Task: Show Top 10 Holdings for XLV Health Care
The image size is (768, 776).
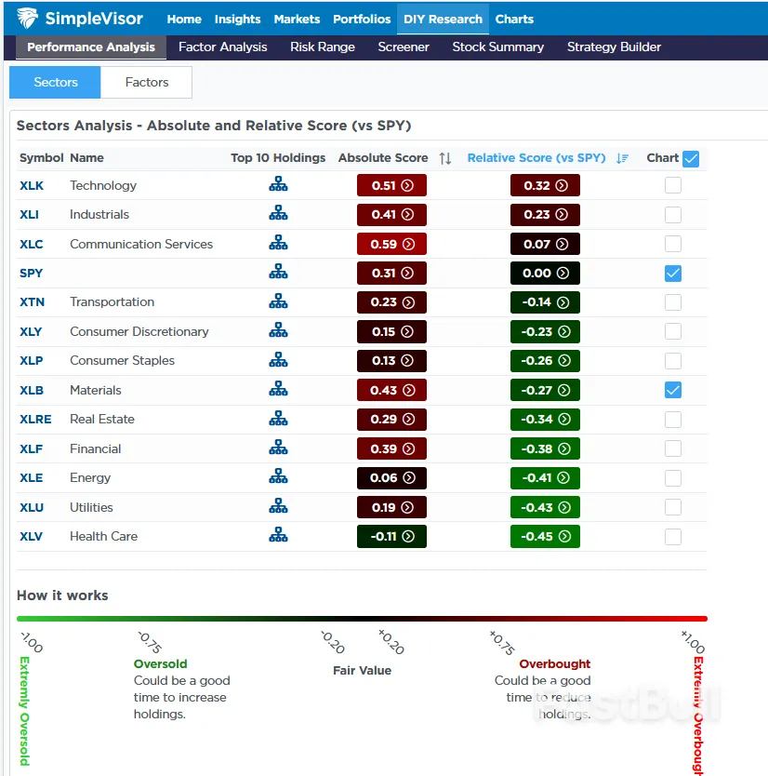Action: tap(278, 536)
